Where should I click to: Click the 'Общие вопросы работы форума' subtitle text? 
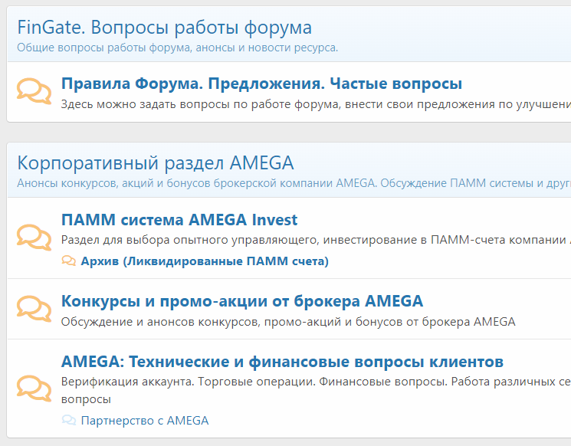pyautogui.click(x=178, y=48)
